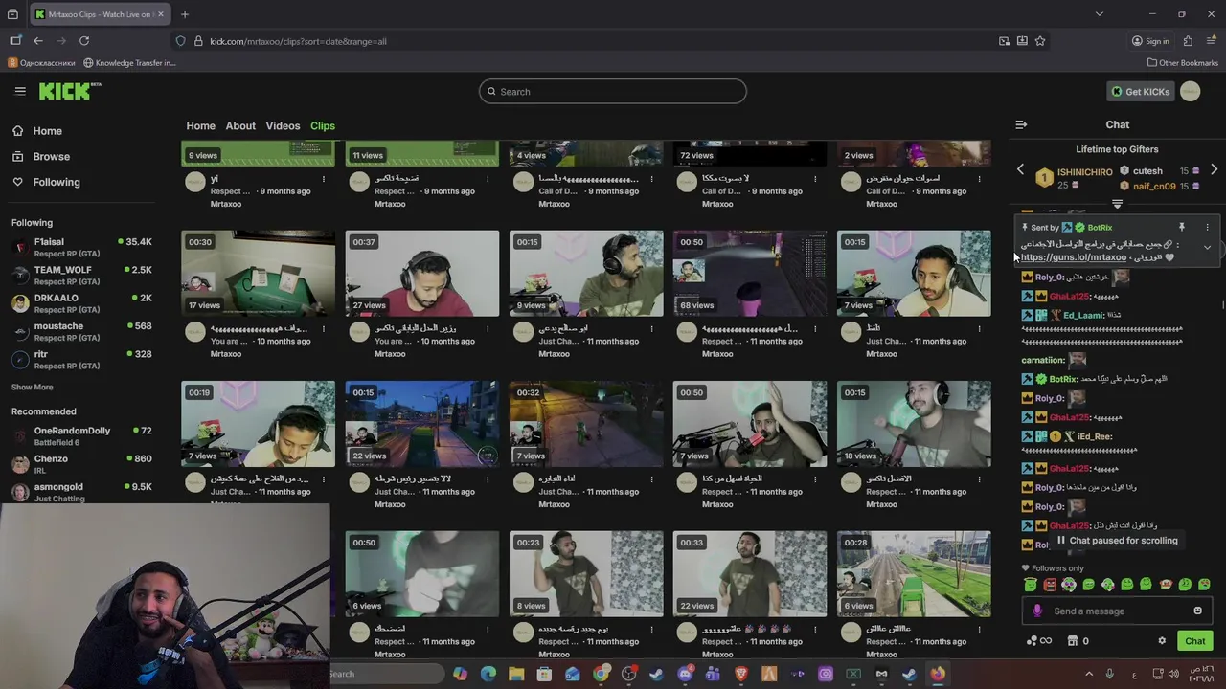1226x689 pixels.
Task: Open Discord from the taskbar
Action: [685, 674]
